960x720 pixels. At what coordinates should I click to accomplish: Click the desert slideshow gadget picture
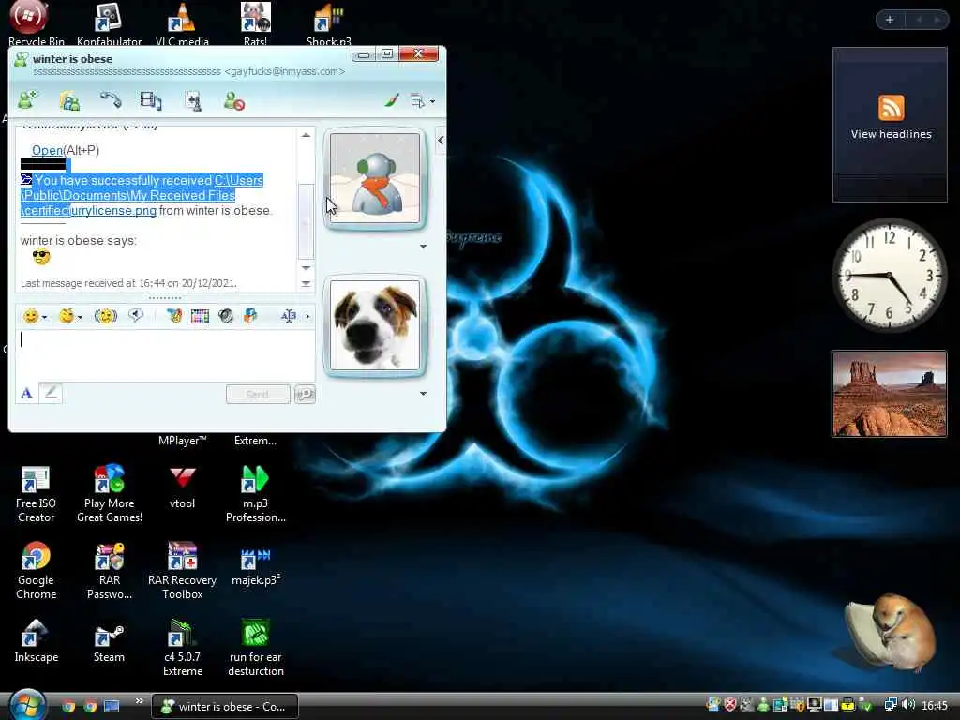pos(890,394)
